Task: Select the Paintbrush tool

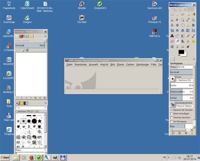Action: [193, 36]
